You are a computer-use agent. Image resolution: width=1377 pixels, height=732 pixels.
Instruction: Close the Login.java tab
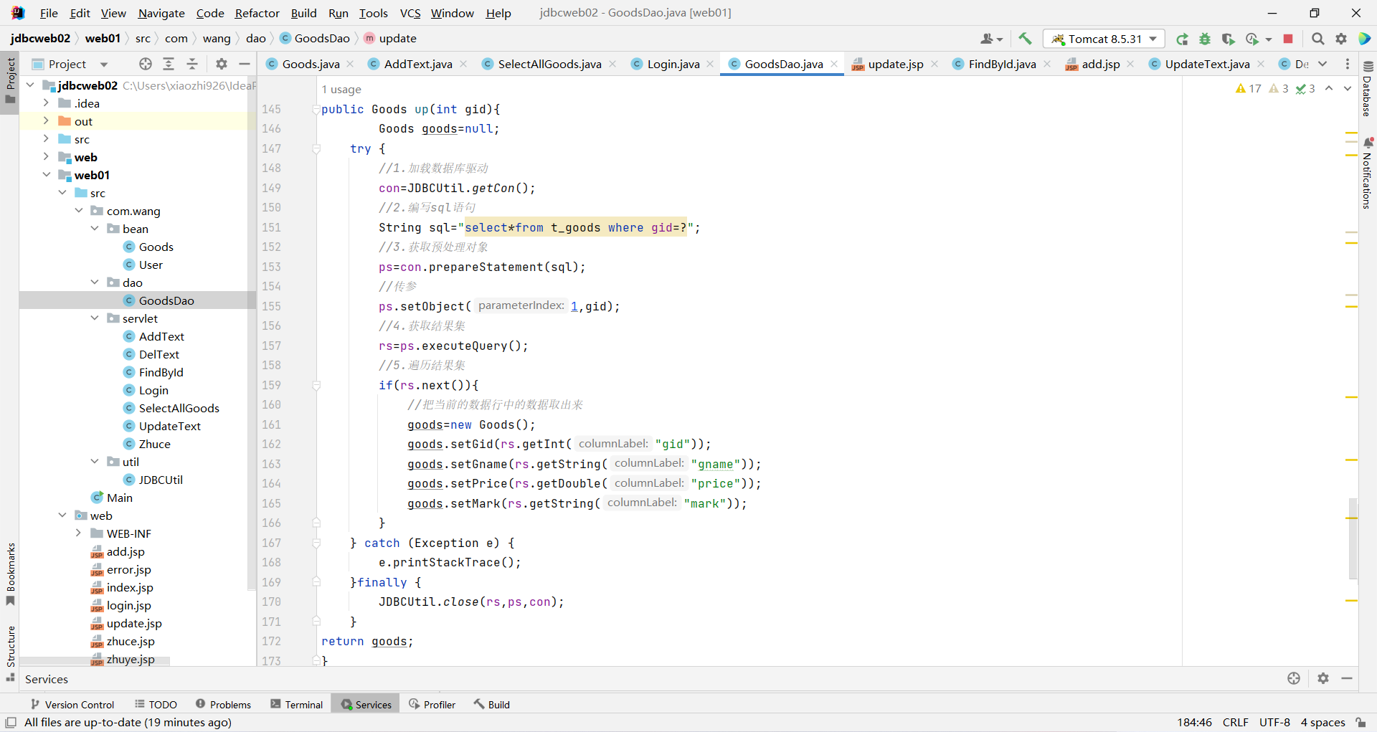[x=710, y=64]
